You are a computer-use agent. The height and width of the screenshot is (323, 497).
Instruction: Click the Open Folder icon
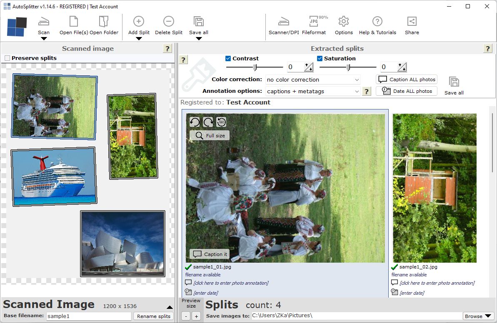[x=104, y=22]
